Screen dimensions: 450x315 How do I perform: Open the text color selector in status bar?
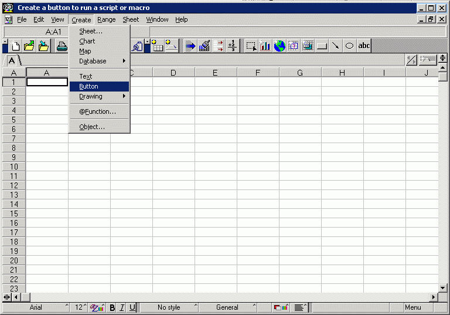point(97,307)
